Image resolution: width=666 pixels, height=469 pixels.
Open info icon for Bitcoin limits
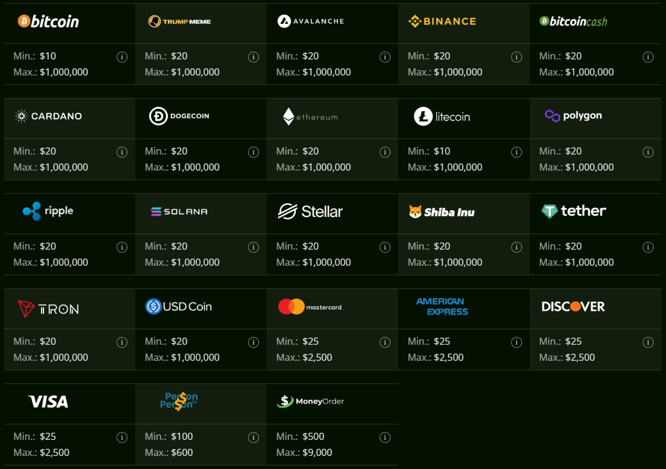point(122,57)
